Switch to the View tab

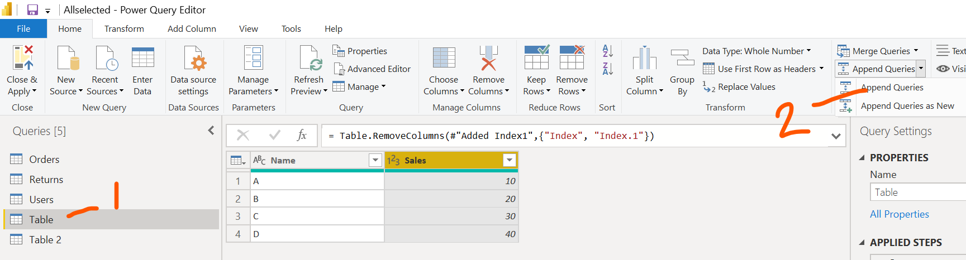[249, 29]
